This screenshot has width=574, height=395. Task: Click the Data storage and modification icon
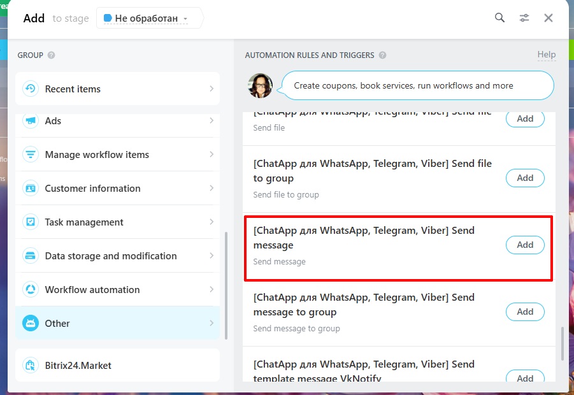tap(30, 256)
